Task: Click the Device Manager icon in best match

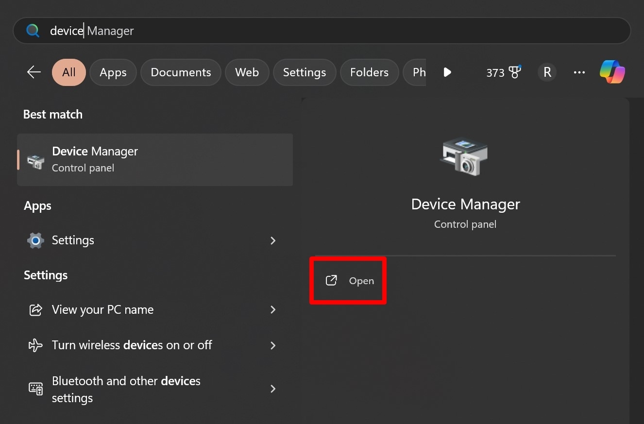Action: coord(36,161)
